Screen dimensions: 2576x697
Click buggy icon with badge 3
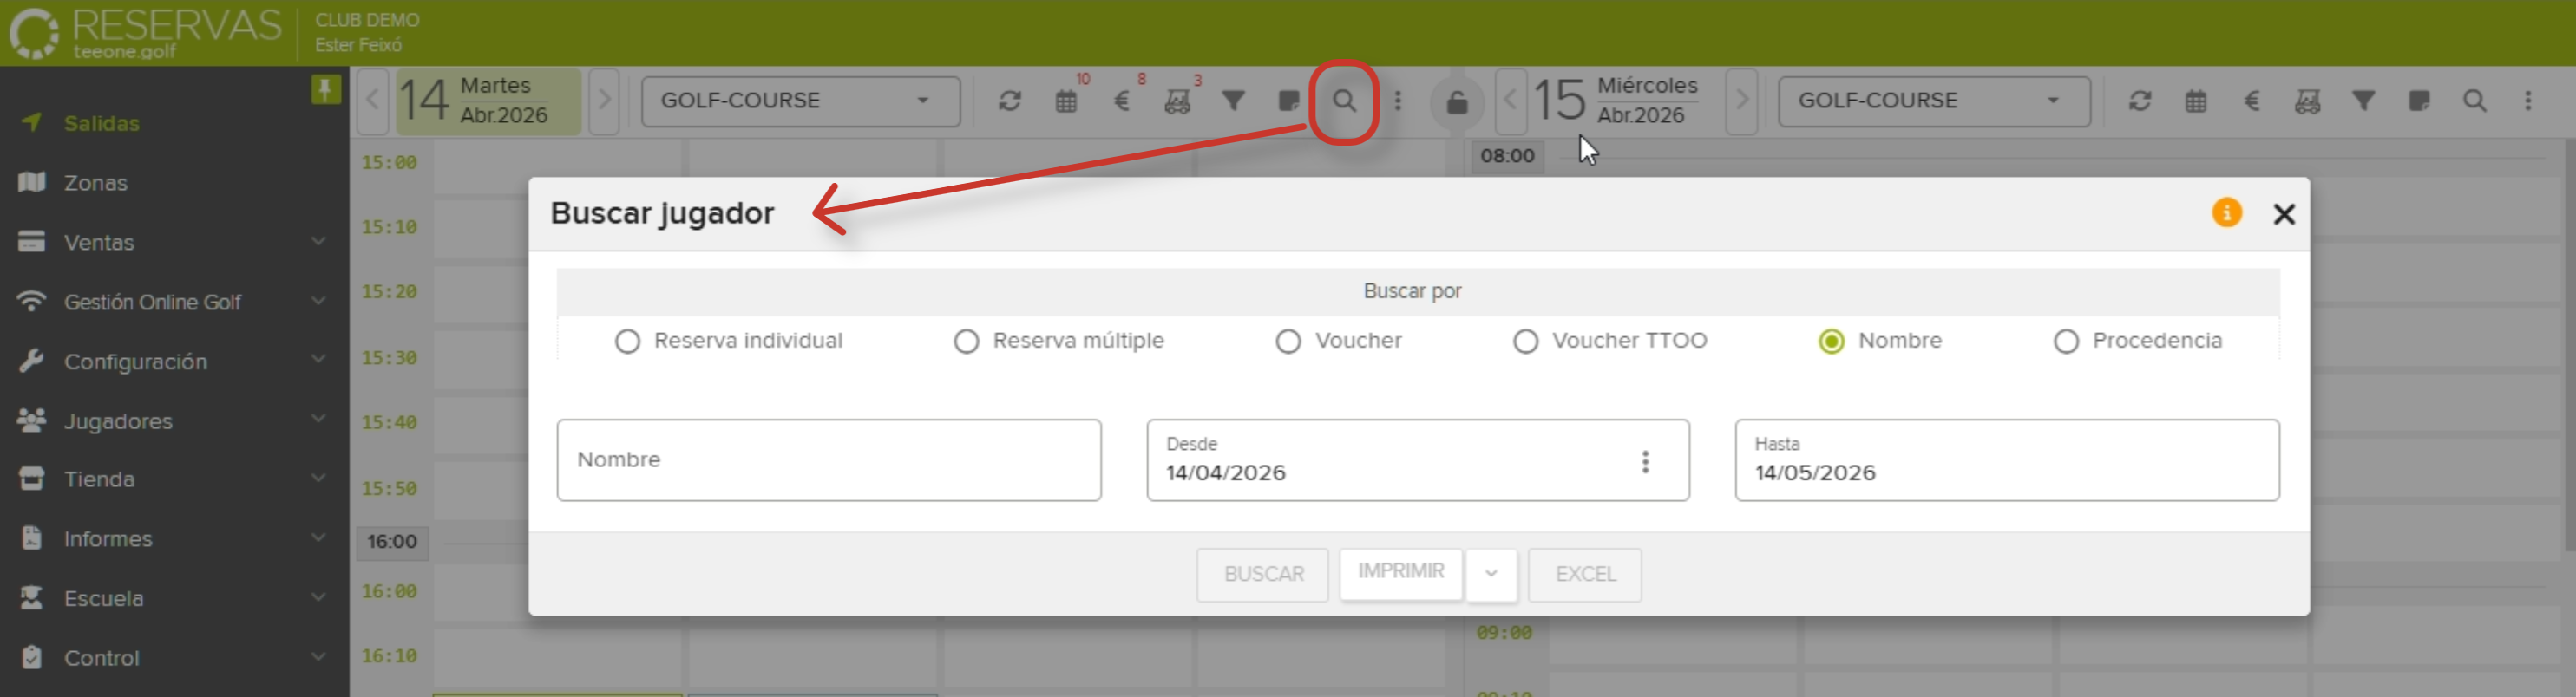(x=1177, y=101)
